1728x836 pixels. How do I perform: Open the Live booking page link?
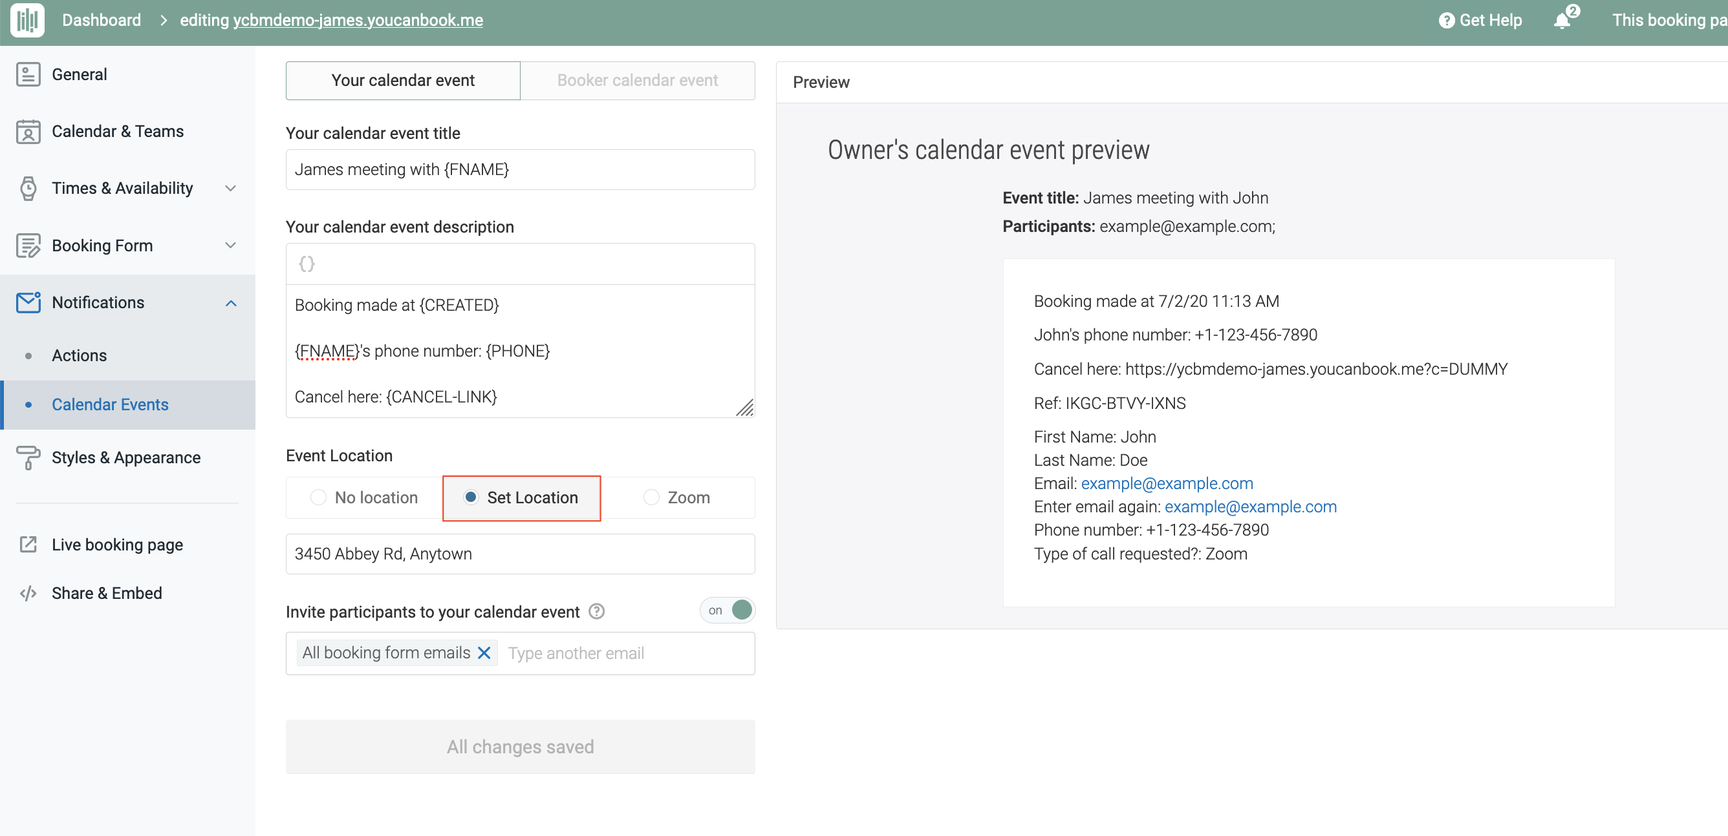(116, 545)
